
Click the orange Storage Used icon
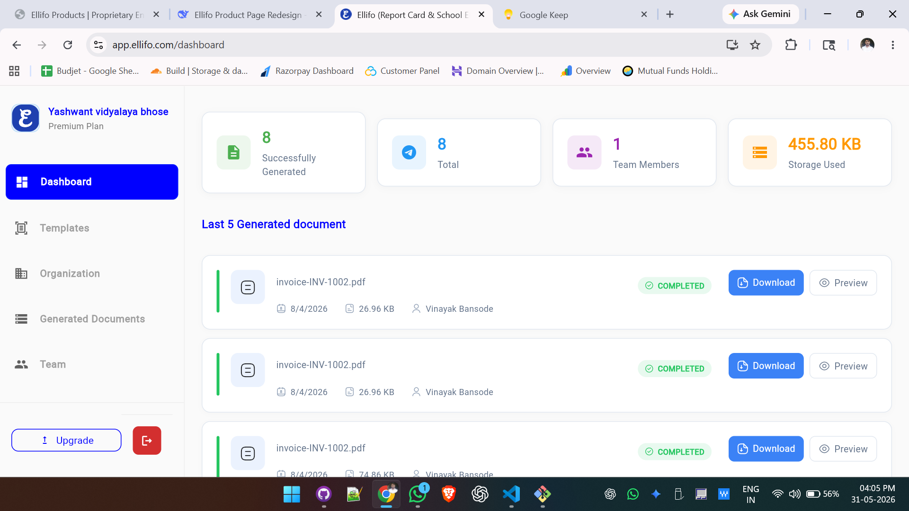(x=760, y=152)
